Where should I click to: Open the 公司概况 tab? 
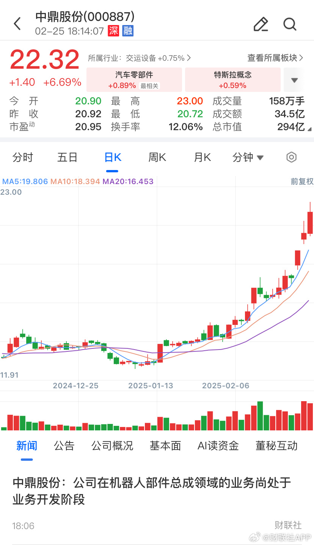[112, 446]
